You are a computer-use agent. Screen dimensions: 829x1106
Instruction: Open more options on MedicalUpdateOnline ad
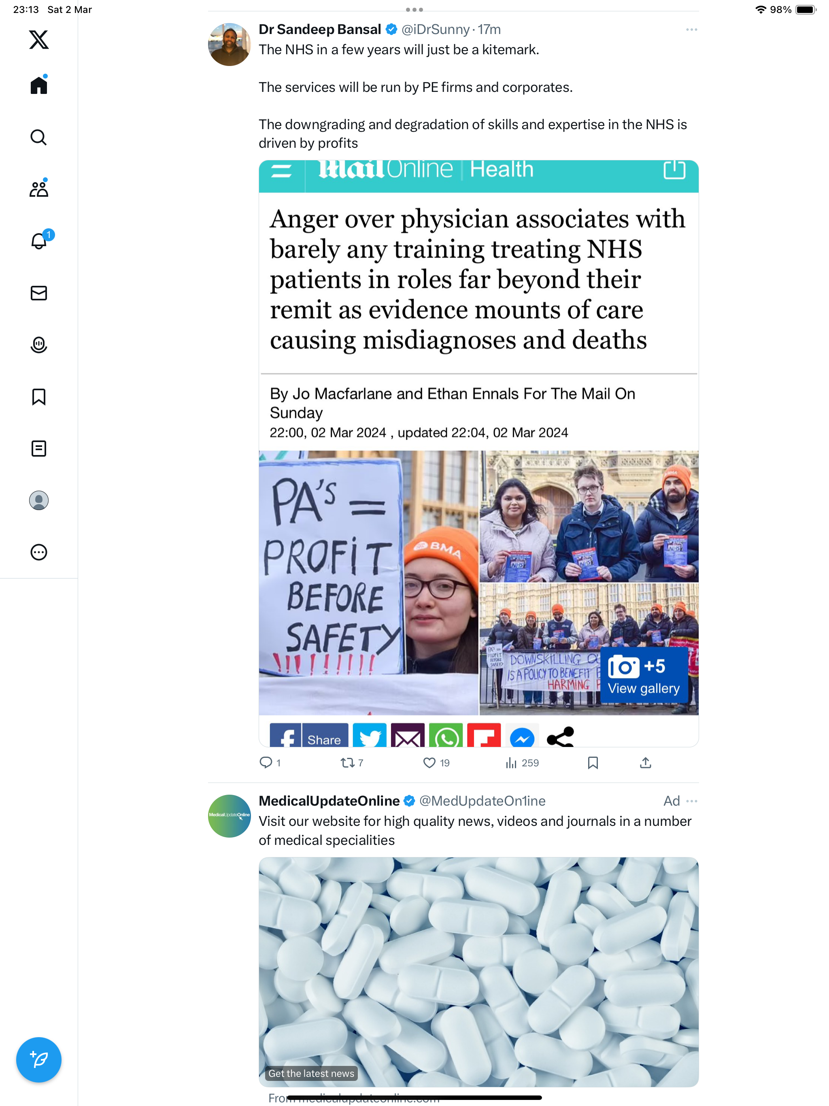[x=691, y=801]
